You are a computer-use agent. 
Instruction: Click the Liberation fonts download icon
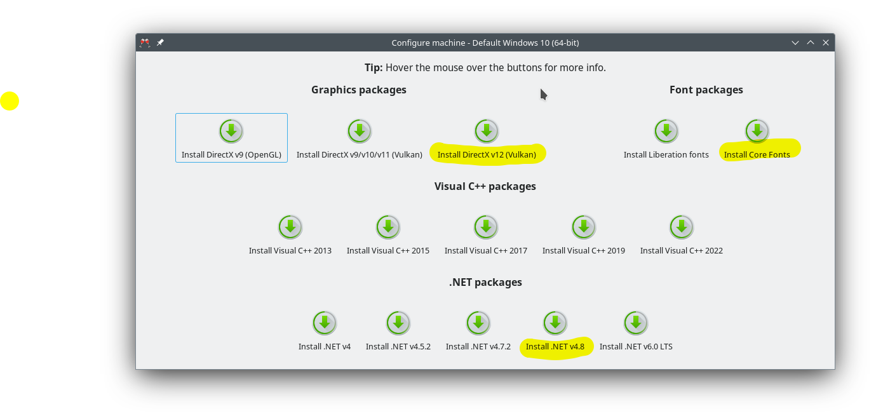coord(666,131)
